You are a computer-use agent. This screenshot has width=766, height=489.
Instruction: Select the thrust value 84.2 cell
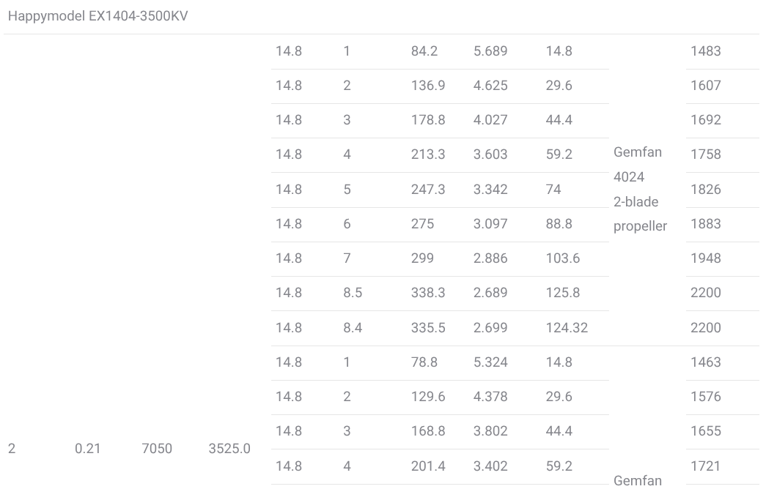[424, 51]
